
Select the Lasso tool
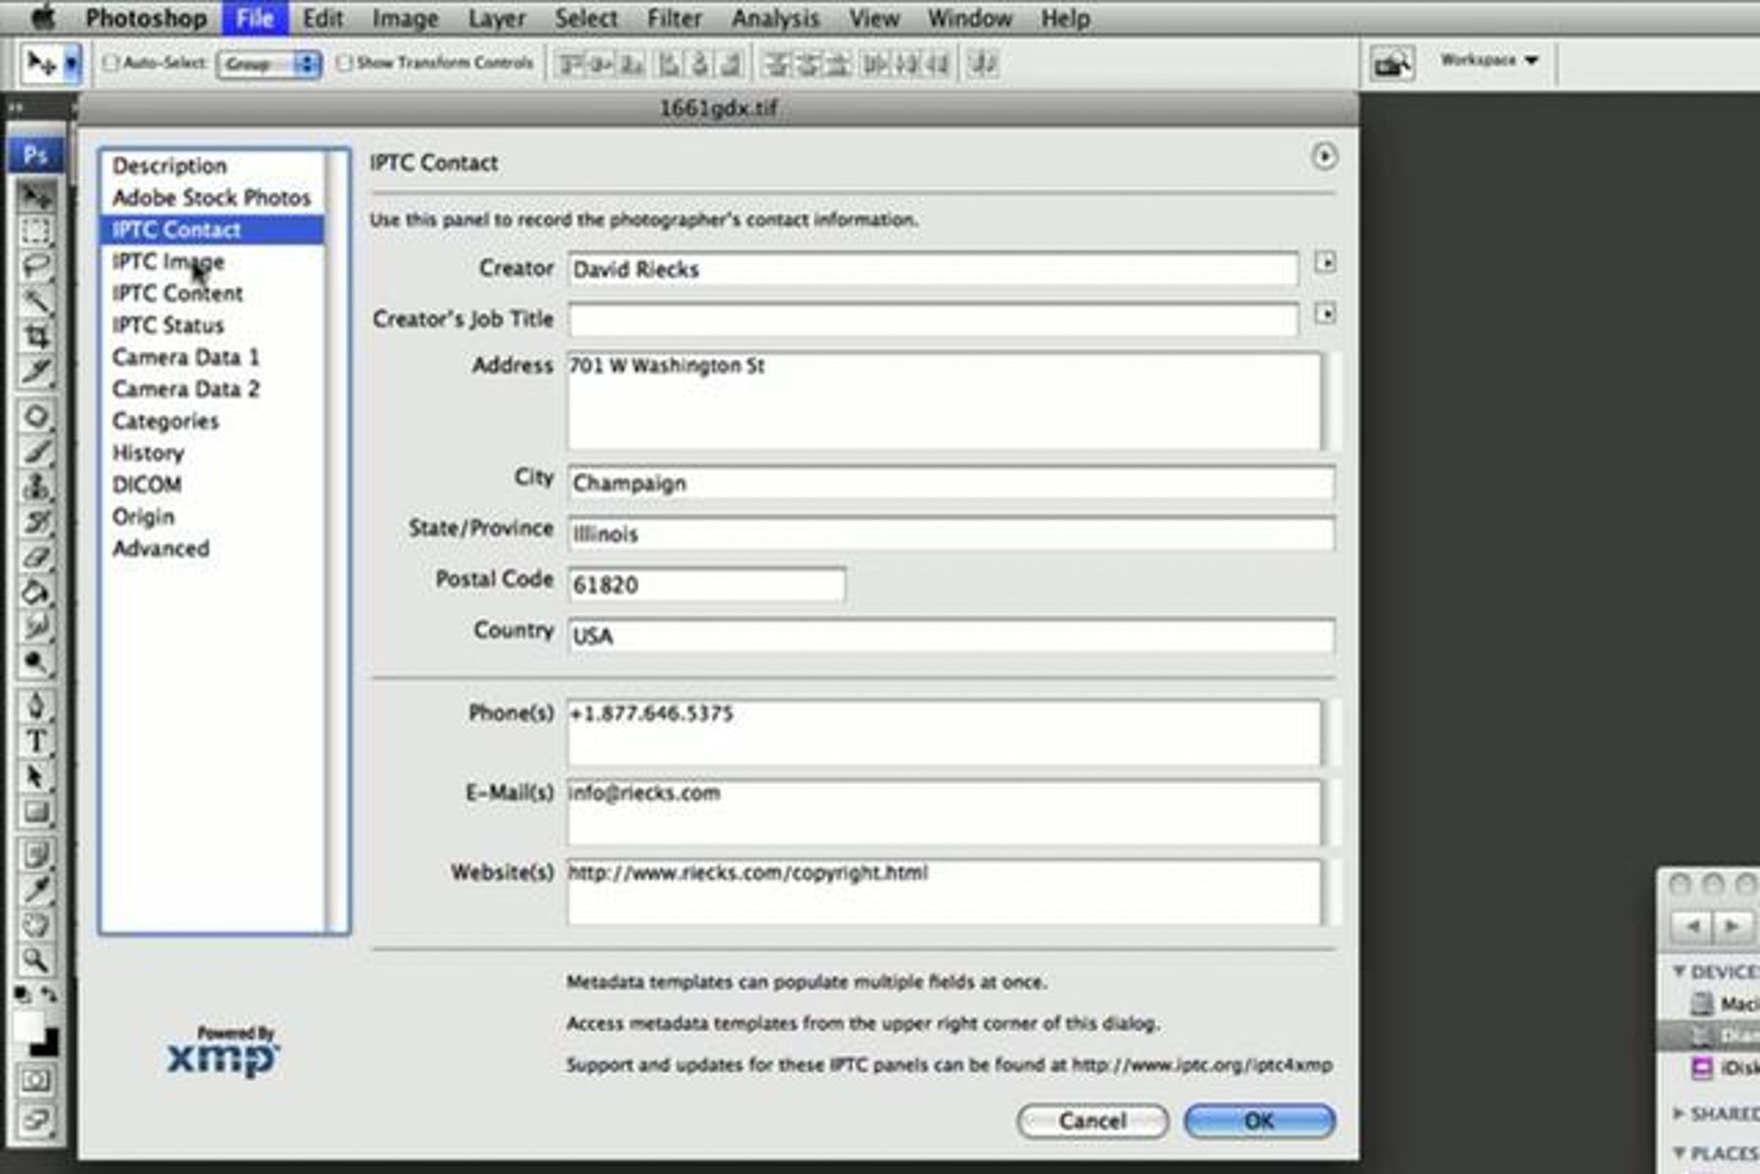coord(35,265)
